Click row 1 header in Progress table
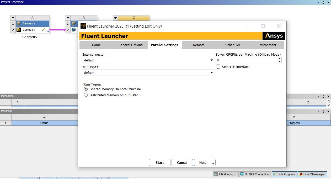The height and width of the screenshot is (179, 331). pyautogui.click(x=6, y=123)
